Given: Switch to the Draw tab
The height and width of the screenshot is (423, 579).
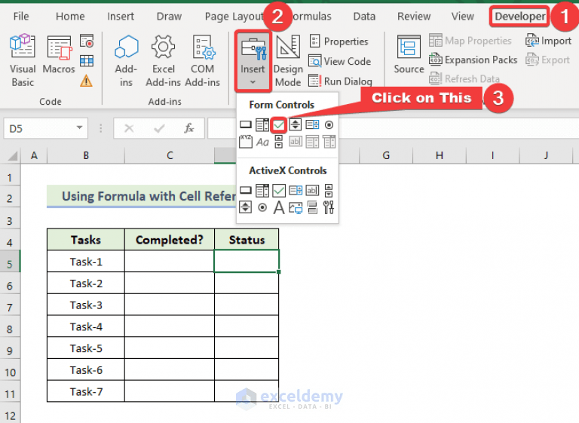Looking at the screenshot, I should (169, 17).
